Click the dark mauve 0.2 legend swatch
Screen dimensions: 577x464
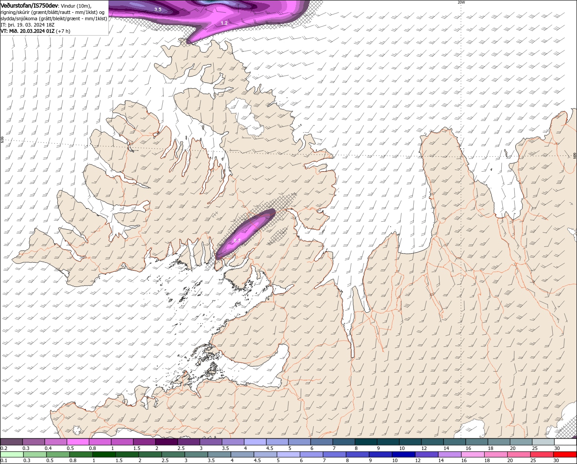[x=11, y=442]
